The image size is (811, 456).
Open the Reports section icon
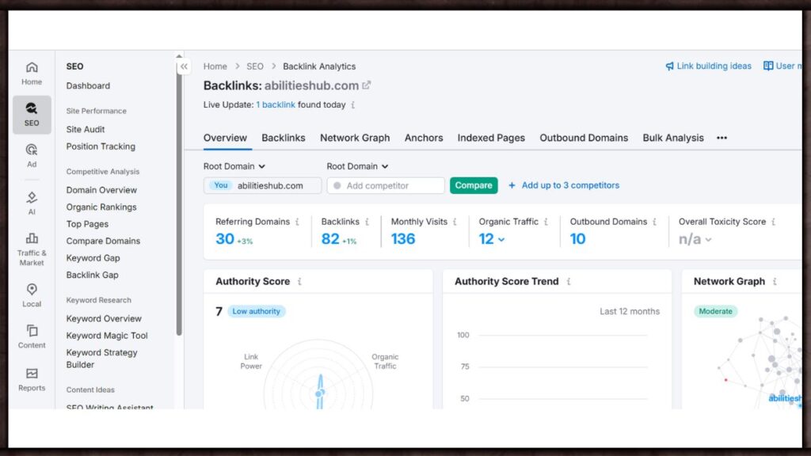[32, 379]
